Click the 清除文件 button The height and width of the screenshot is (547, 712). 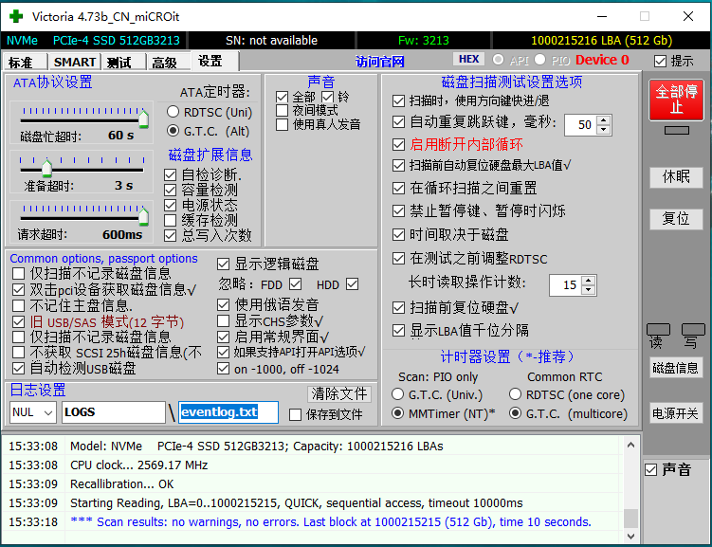click(x=339, y=393)
